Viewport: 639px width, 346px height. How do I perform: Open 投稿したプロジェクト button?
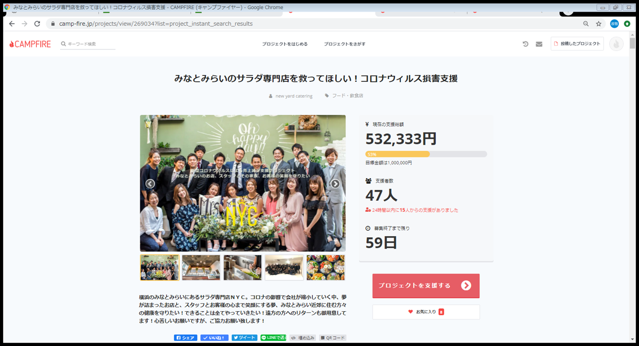click(577, 44)
